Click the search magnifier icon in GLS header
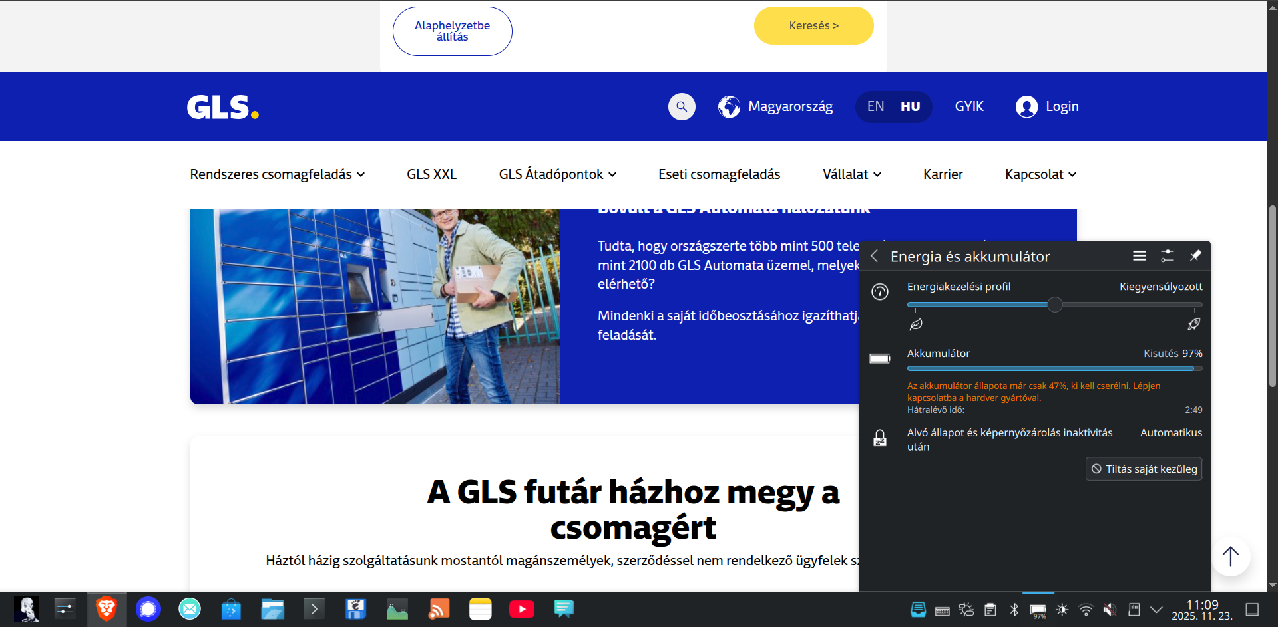Screen dimensions: 1278x627 (682, 106)
